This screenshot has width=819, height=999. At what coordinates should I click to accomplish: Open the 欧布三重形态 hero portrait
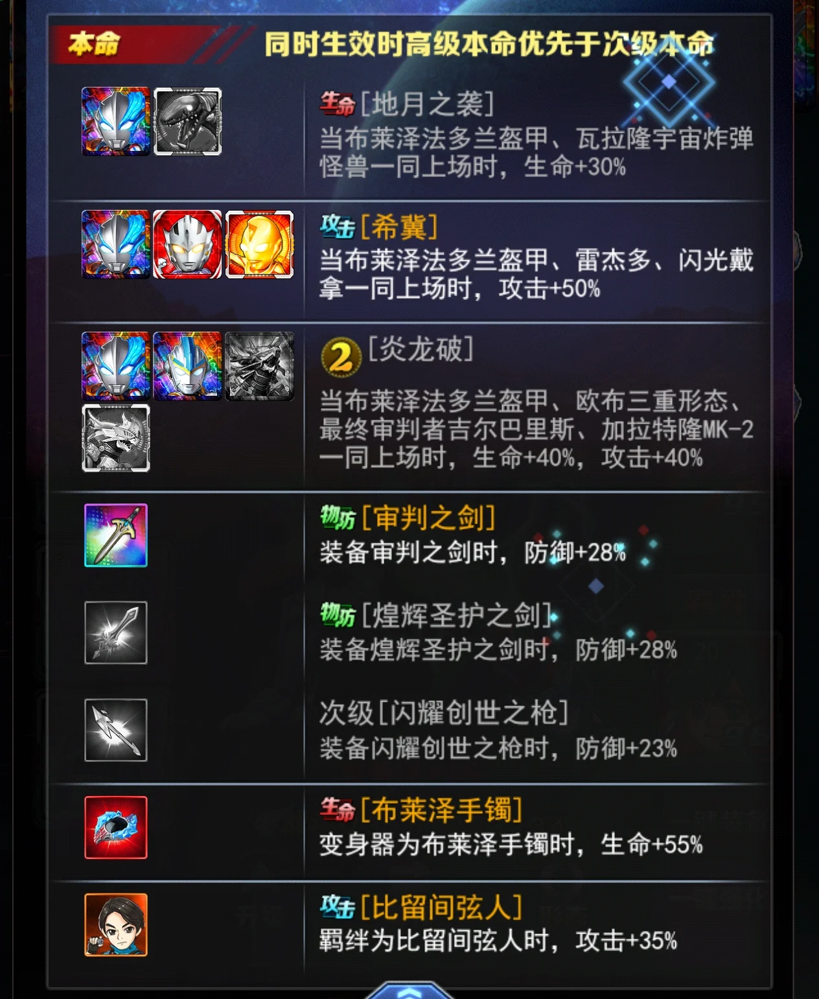click(188, 366)
